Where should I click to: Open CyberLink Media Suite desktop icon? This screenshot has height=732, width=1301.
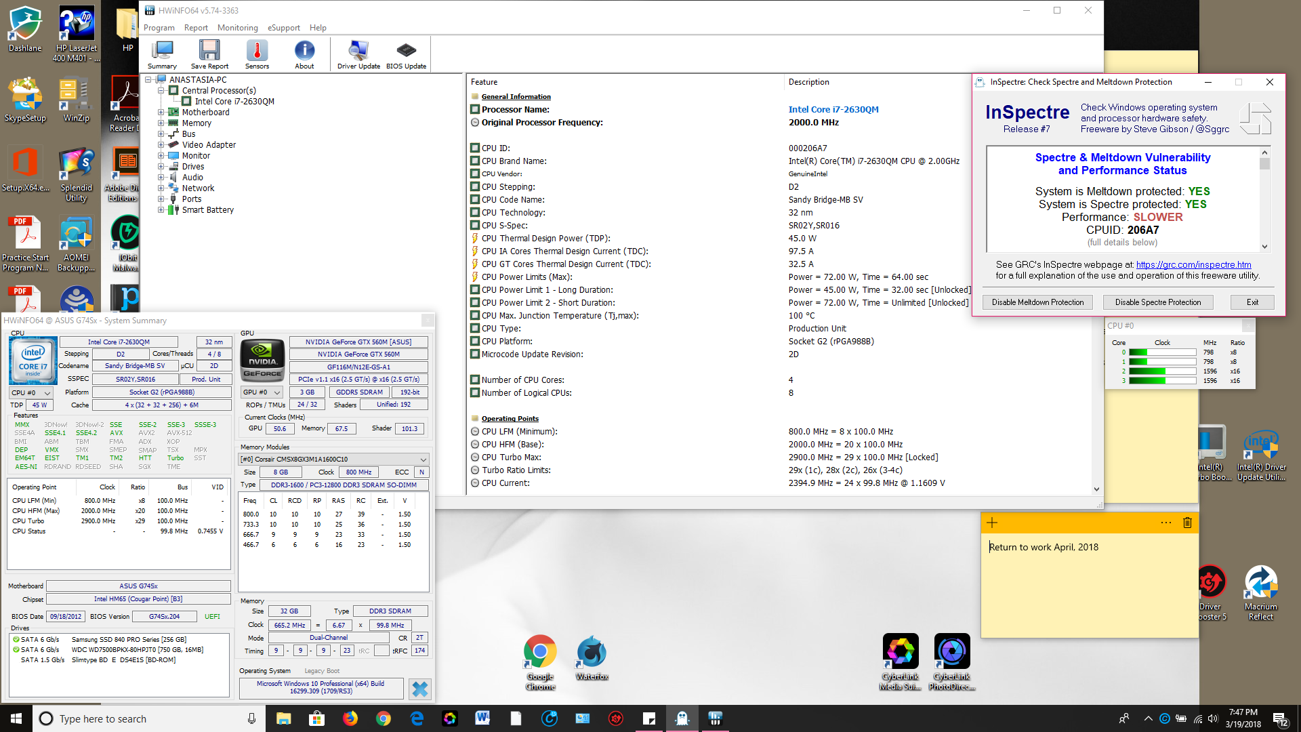coord(901,662)
